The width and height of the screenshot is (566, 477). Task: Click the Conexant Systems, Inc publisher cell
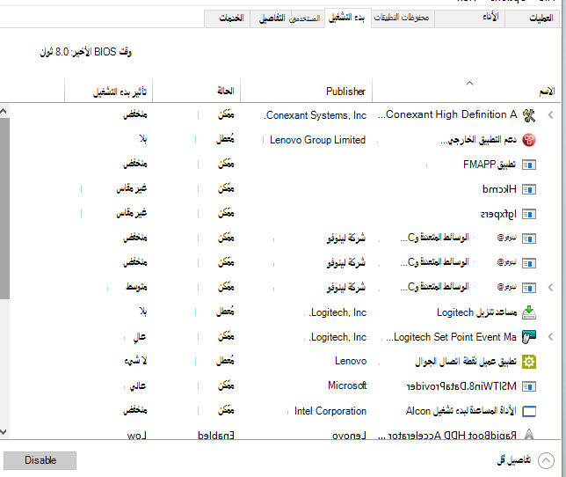click(x=316, y=115)
